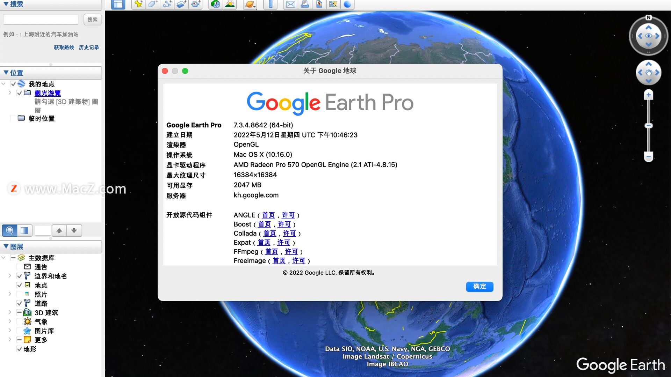The width and height of the screenshot is (671, 377).
Task: Check the 通告 layer checkbox
Action: tap(20, 267)
